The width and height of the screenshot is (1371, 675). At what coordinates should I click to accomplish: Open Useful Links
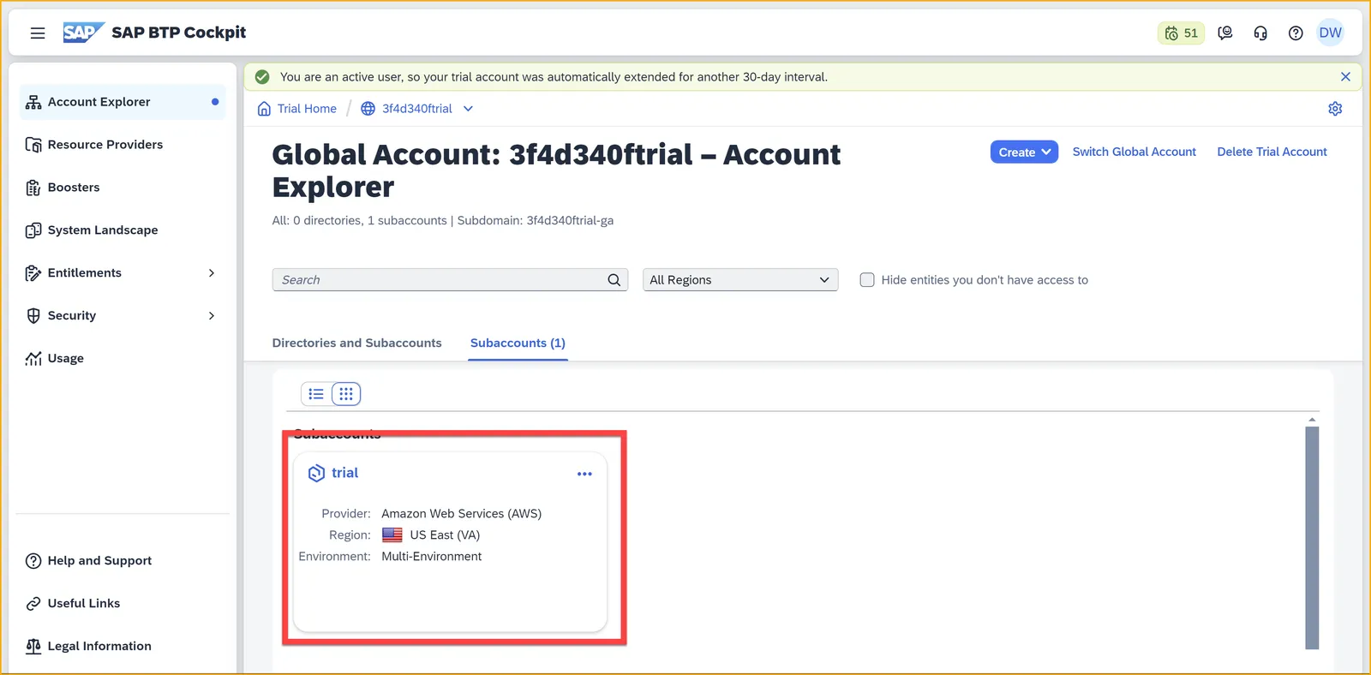point(123,604)
